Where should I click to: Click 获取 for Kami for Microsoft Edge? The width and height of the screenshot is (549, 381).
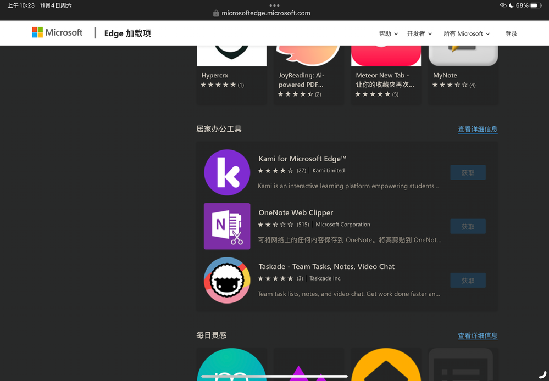[x=468, y=172]
